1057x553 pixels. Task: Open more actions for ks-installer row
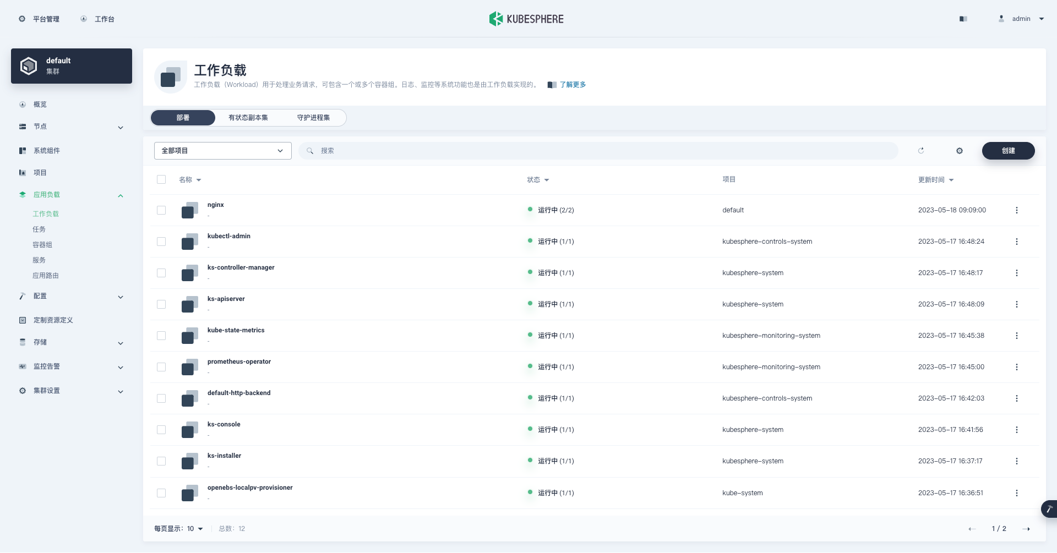(x=1017, y=461)
